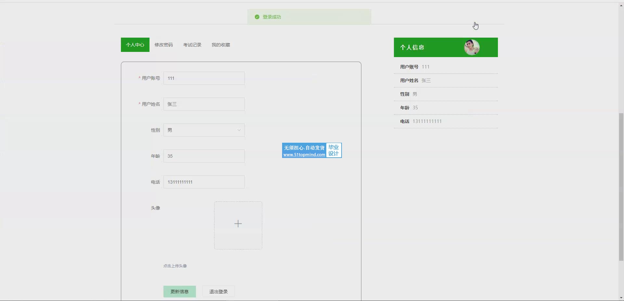Click the scrollbar down arrow
Viewport: 624px width, 301px height.
pyautogui.click(x=621, y=298)
